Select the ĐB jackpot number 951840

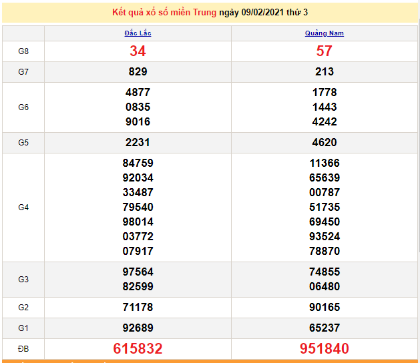pos(325,348)
